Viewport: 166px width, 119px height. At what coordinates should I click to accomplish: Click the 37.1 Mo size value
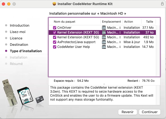point(148,28)
